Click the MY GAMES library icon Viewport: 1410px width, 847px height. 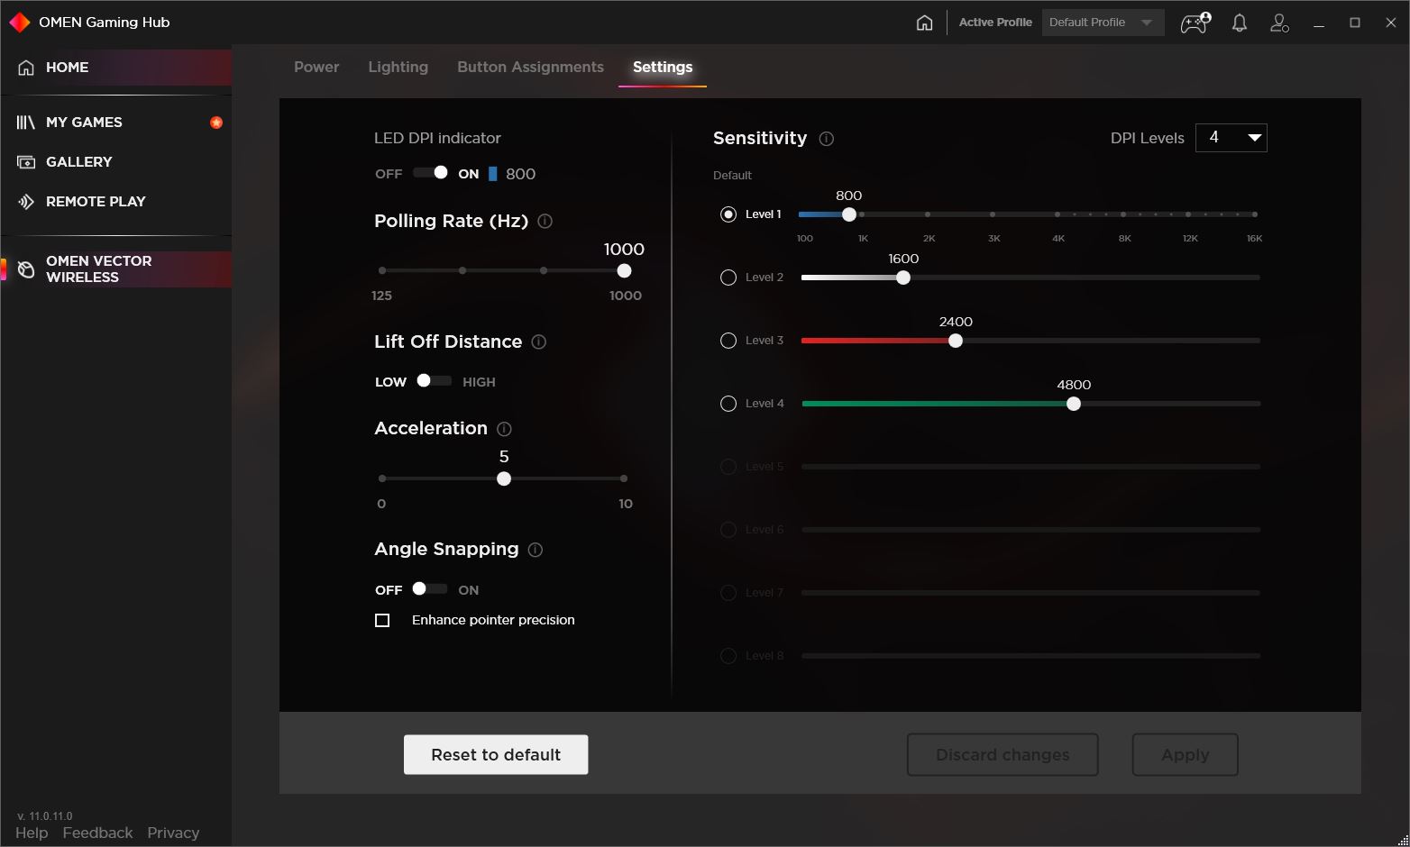pos(26,123)
